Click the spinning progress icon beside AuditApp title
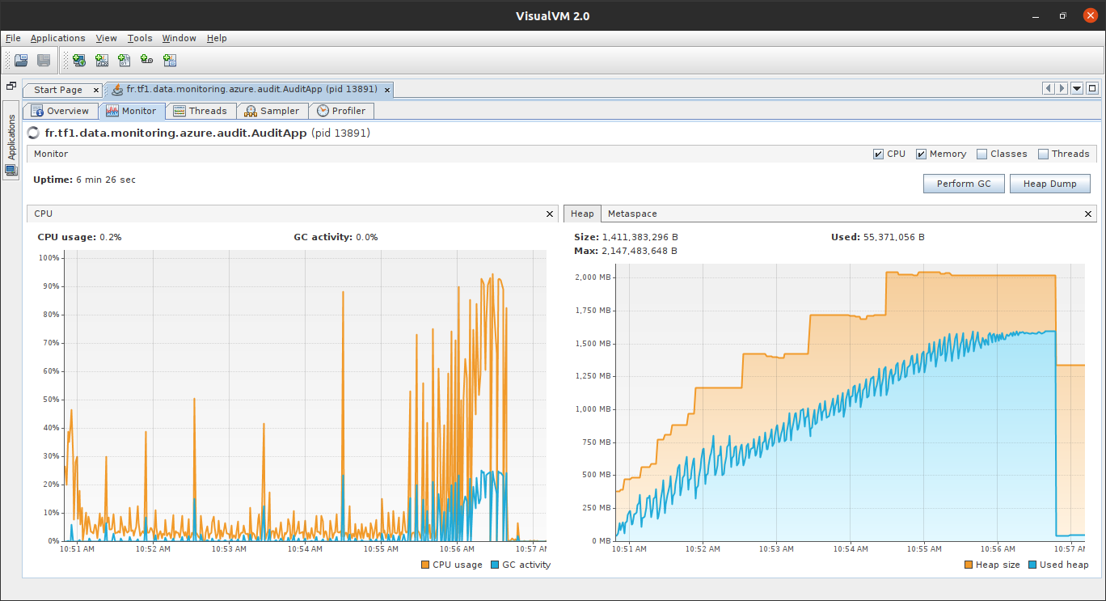 (x=34, y=133)
